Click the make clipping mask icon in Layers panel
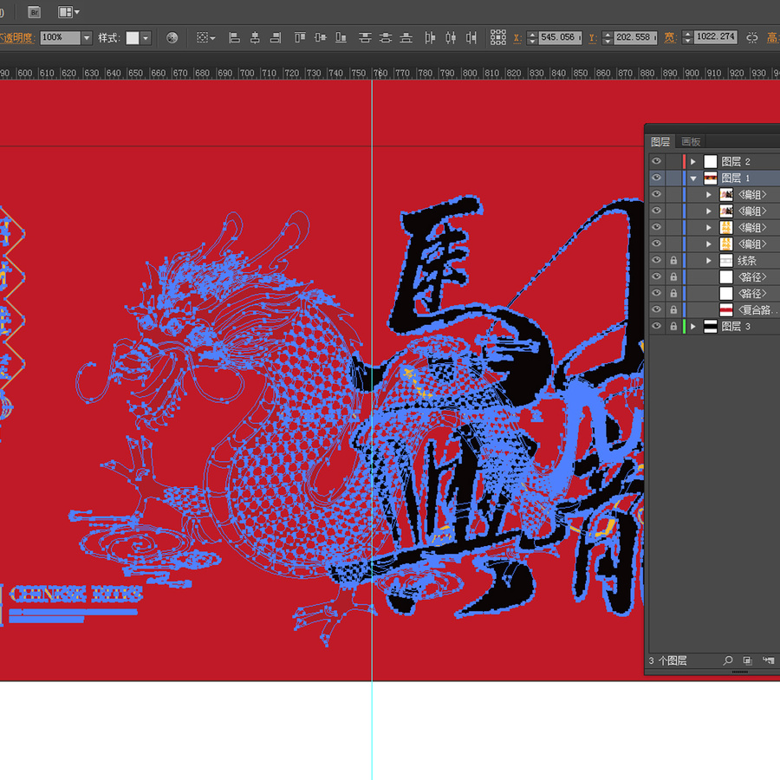This screenshot has width=780, height=780. coord(747,660)
